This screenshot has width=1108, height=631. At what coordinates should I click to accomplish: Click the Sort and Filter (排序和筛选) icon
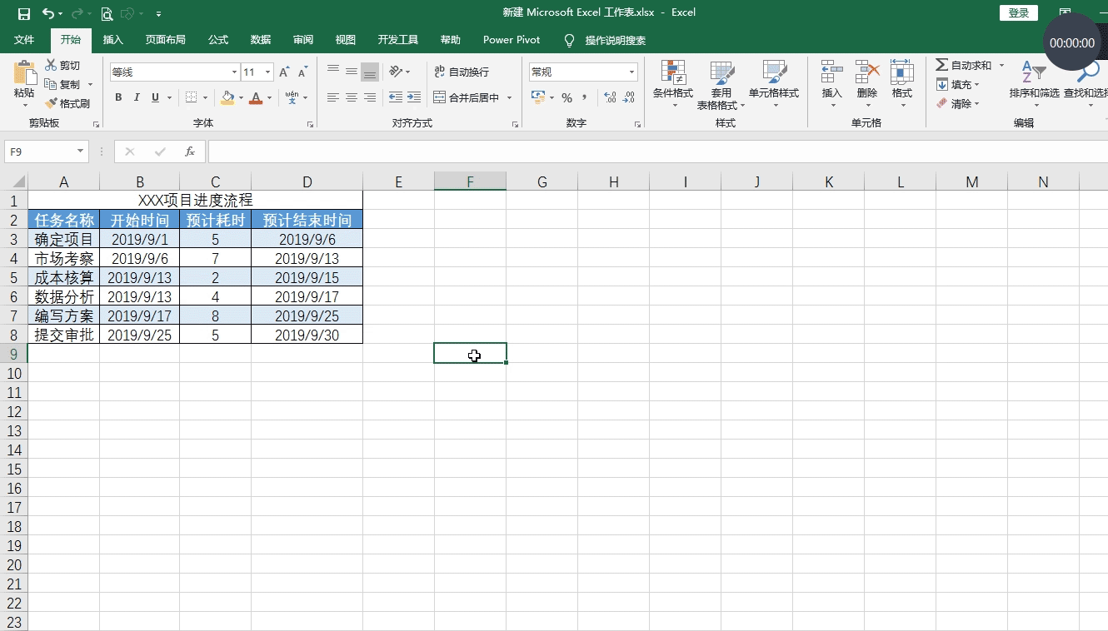[x=1033, y=74]
